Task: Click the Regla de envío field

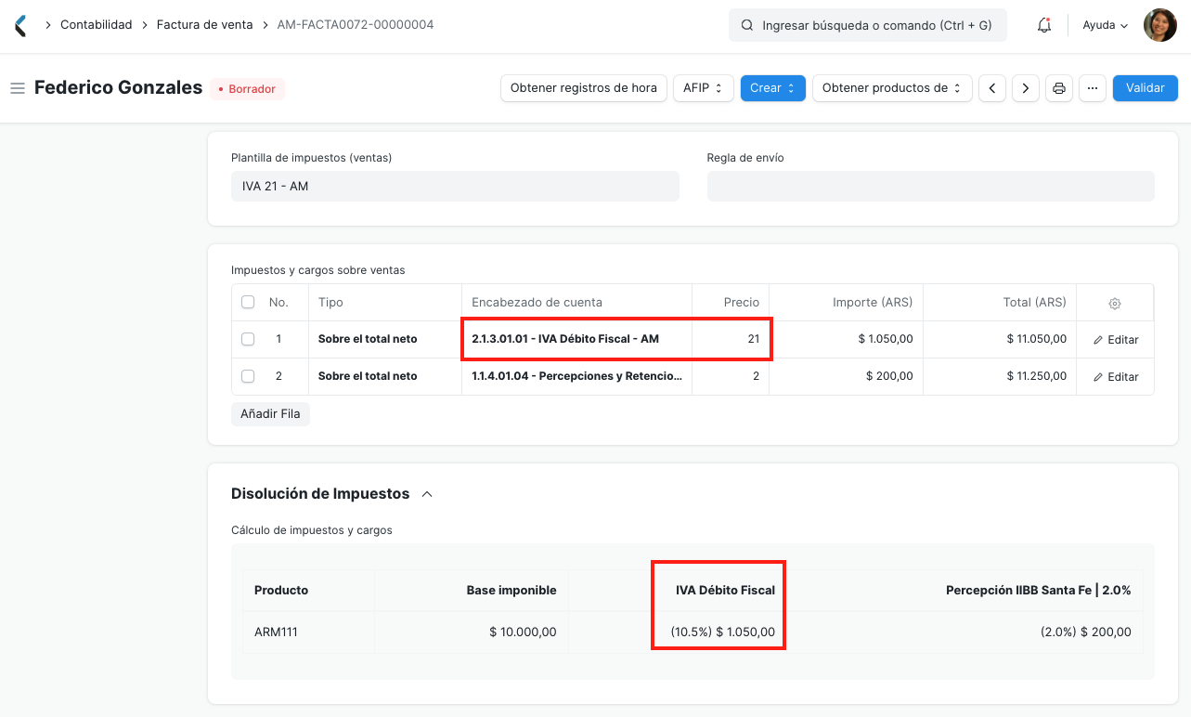Action: pyautogui.click(x=930, y=186)
